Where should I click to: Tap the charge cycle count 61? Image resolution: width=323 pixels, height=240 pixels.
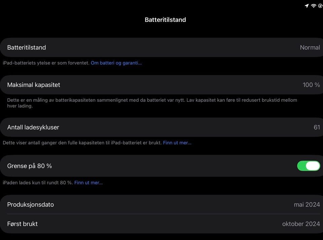click(317, 127)
